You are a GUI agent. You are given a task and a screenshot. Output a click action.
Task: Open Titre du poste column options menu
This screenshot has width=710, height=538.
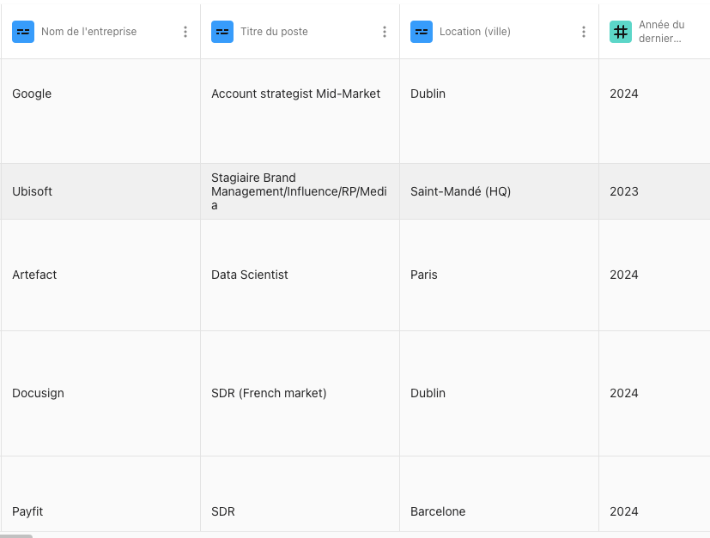coord(385,32)
